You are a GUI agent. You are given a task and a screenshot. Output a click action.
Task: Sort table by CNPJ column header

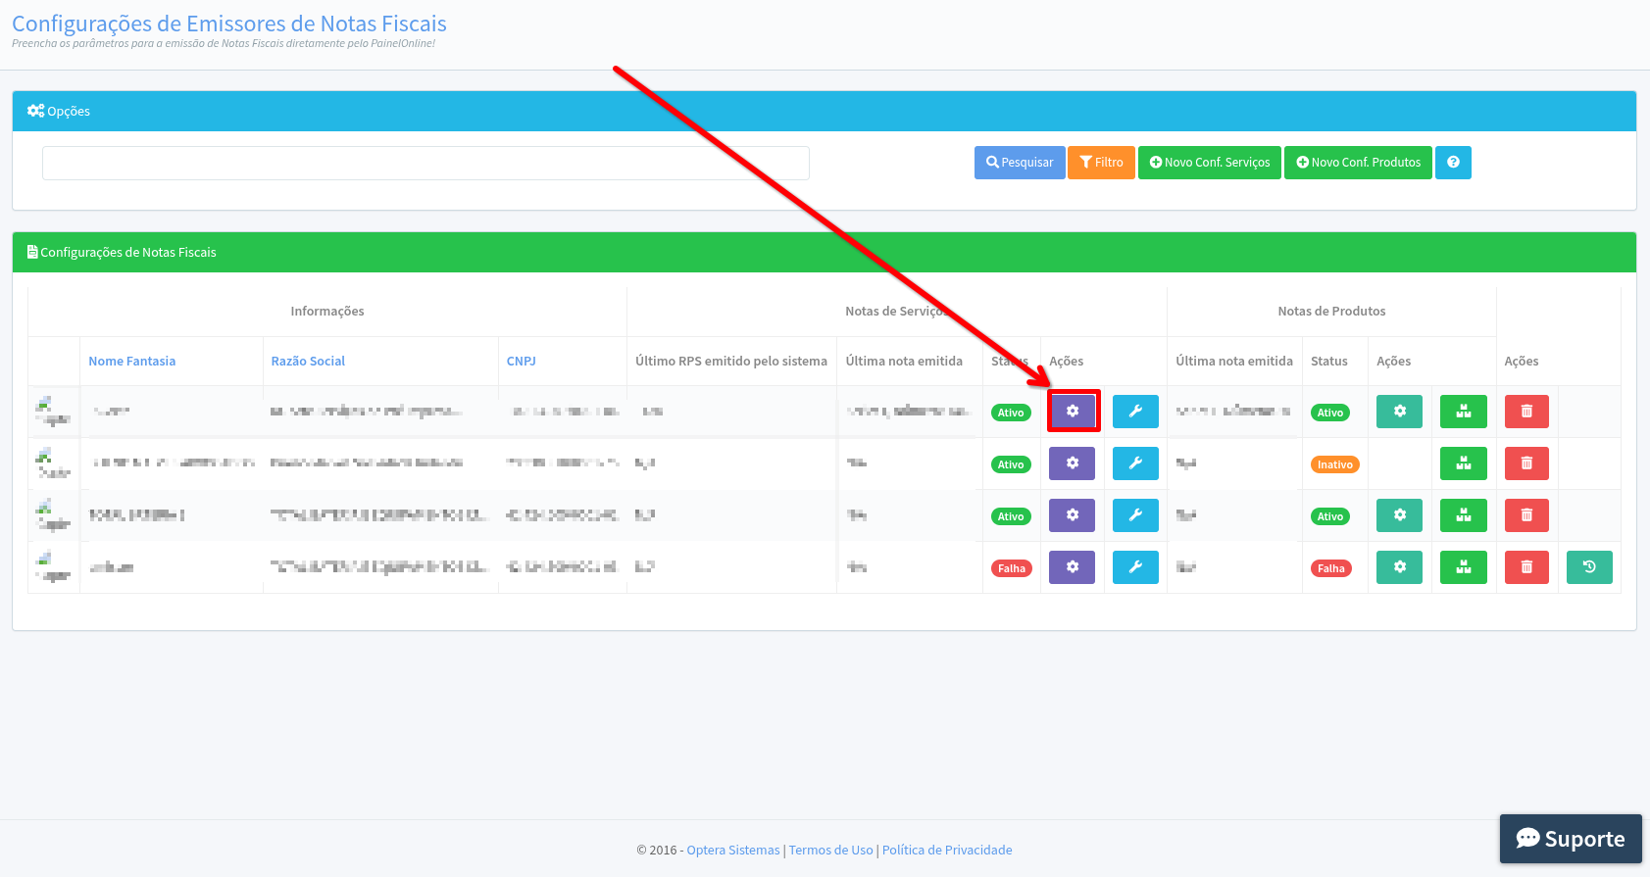point(521,362)
